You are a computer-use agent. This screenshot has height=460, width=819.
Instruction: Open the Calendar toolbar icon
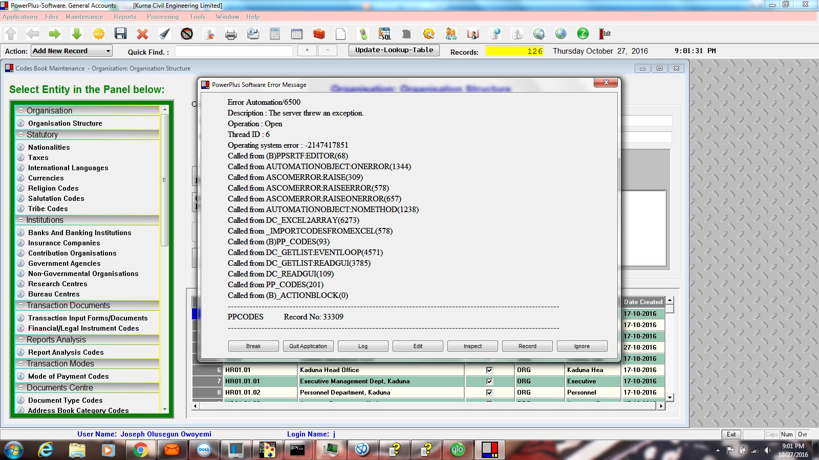[x=297, y=34]
